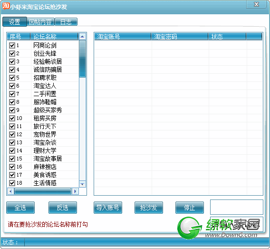Viewport: 270px width, 249px height.
Task: Toggle the 麻辣搜店 checkbox
Action: [12, 167]
